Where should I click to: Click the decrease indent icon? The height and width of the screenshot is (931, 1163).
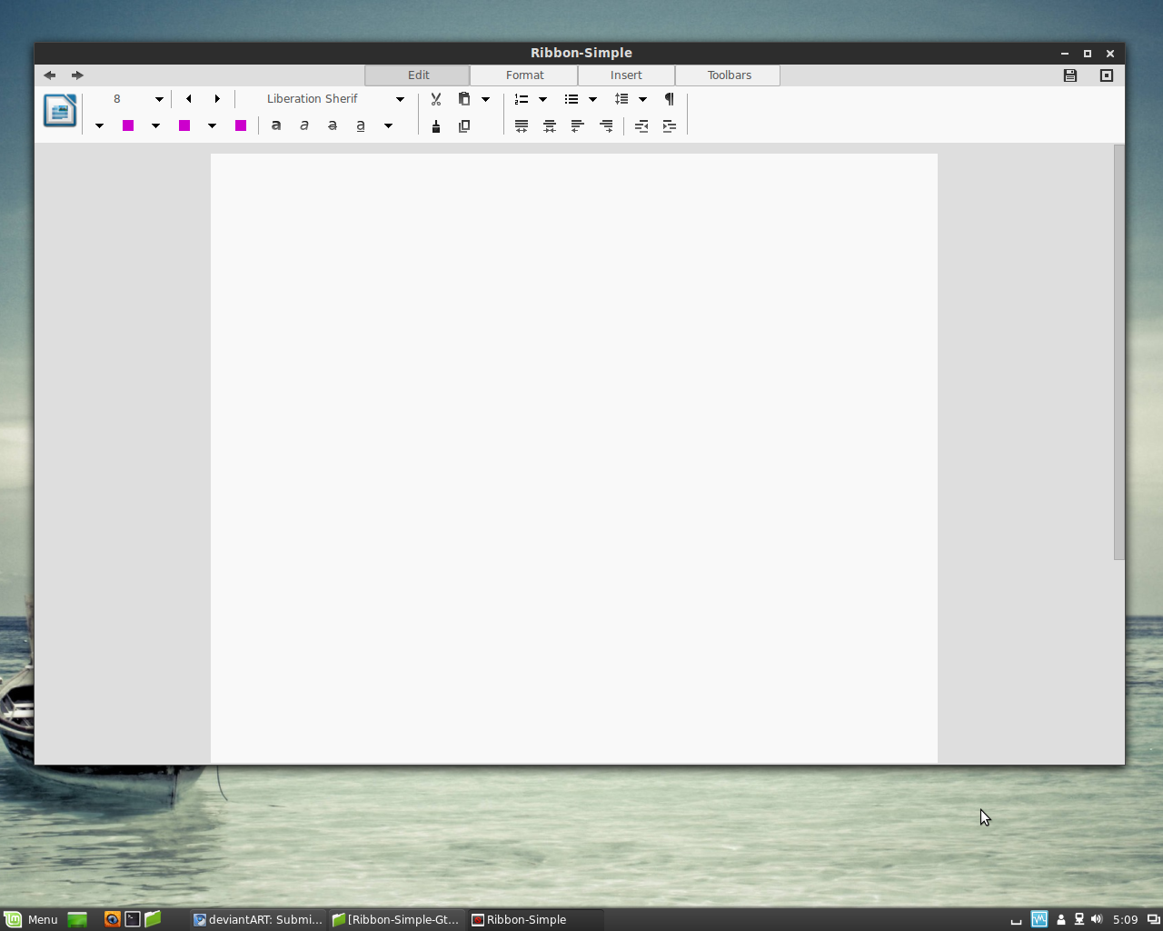[x=641, y=126]
